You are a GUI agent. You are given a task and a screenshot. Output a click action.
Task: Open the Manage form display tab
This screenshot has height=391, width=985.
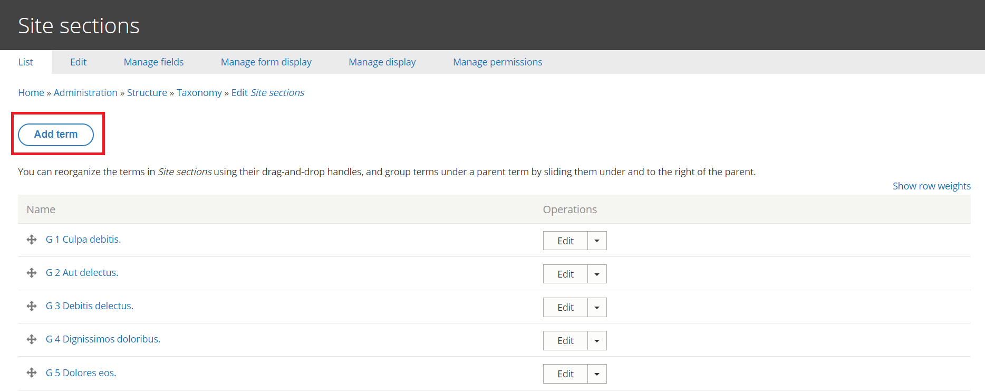(x=266, y=62)
